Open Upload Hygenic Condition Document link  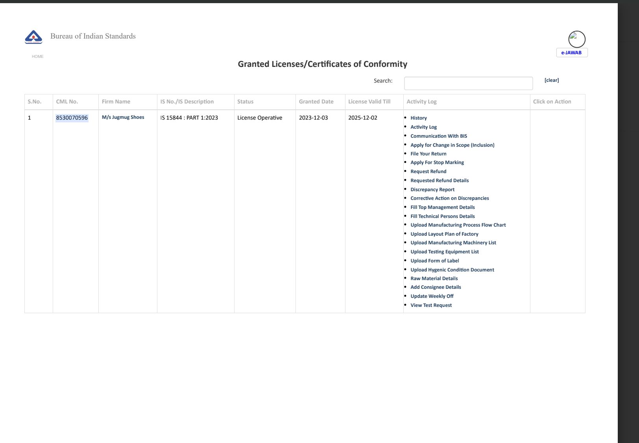452,270
